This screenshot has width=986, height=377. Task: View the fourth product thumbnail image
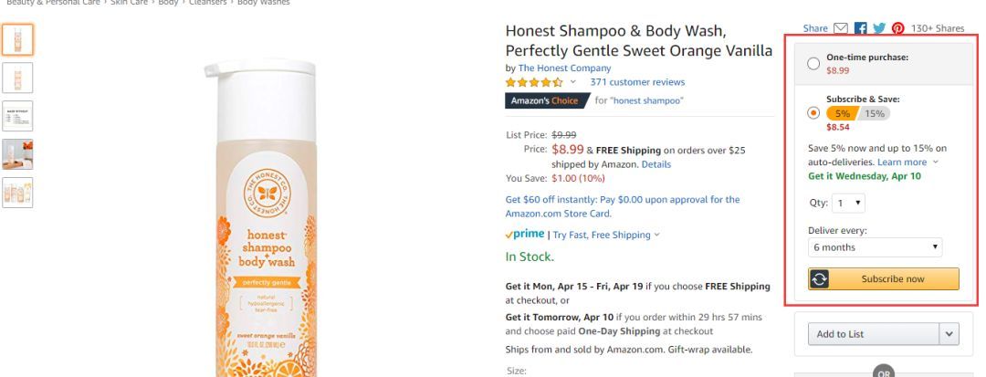(17, 154)
